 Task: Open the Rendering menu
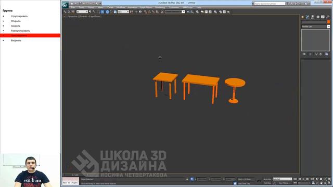click(x=160, y=7)
